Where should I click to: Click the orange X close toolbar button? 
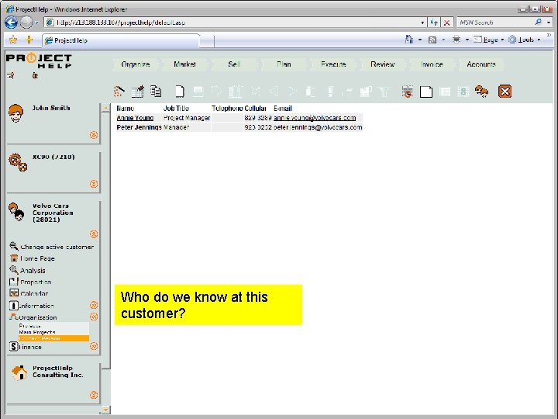pyautogui.click(x=505, y=92)
